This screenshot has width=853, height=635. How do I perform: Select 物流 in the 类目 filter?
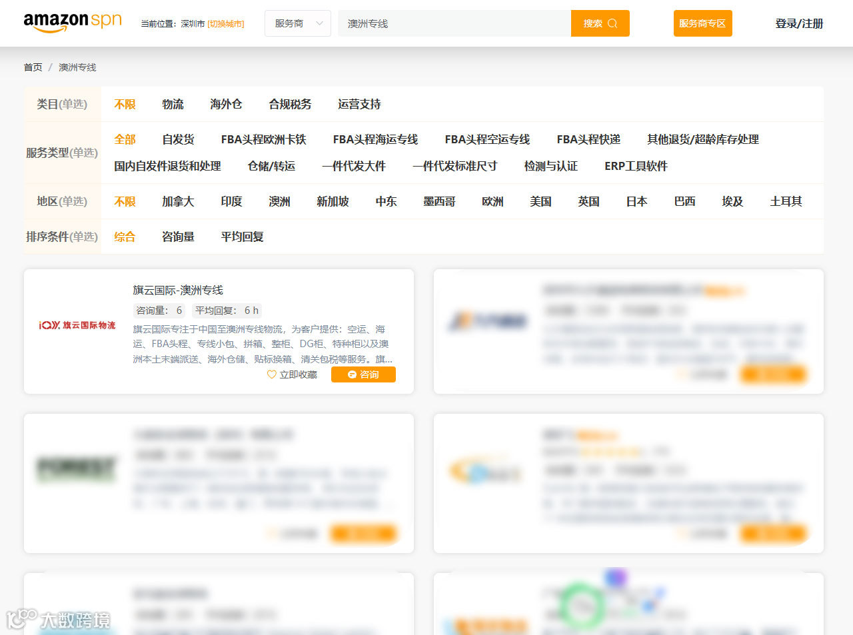173,104
